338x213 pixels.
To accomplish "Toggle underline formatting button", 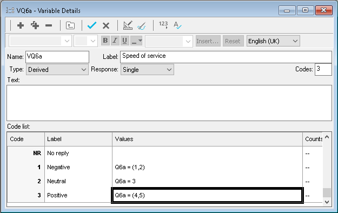I will [124, 41].
